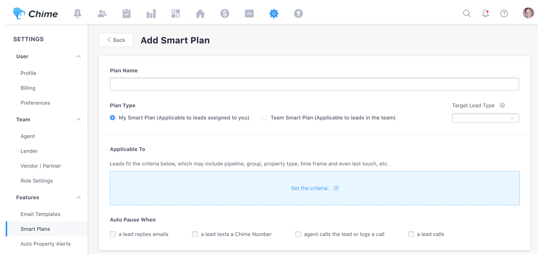Click the house listings icon in top bar
The image size is (538, 254).
pyautogui.click(x=200, y=14)
